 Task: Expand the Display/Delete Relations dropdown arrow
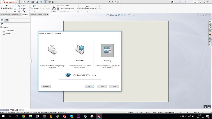87,12
